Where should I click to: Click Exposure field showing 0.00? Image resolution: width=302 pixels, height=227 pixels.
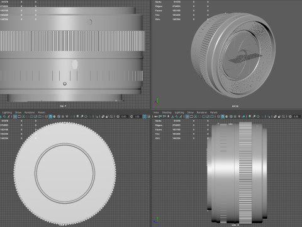pyautogui.click(x=124, y=116)
